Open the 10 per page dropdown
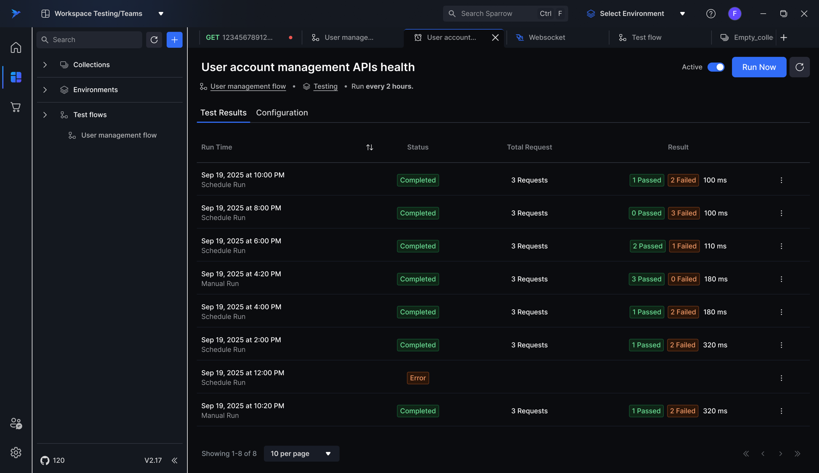 [x=301, y=453]
